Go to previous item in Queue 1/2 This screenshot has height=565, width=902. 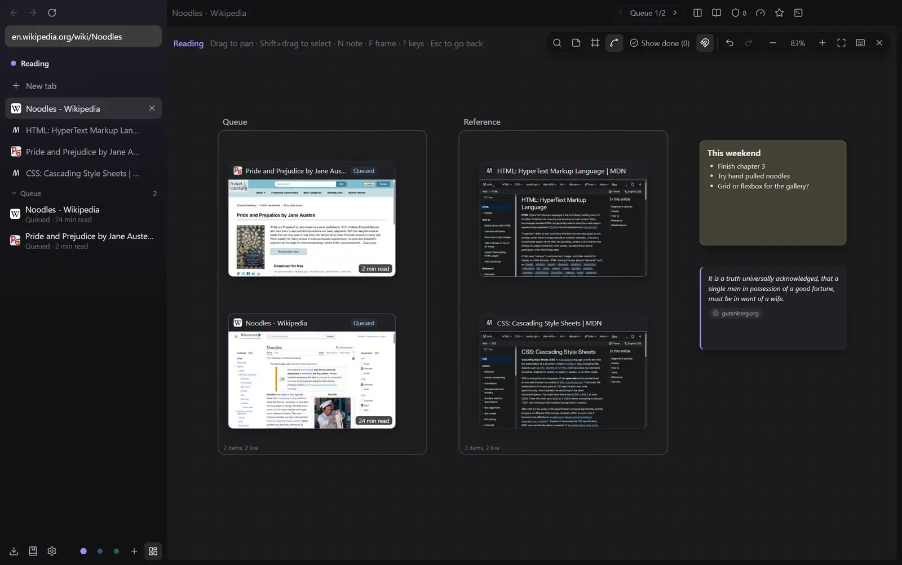coord(621,13)
